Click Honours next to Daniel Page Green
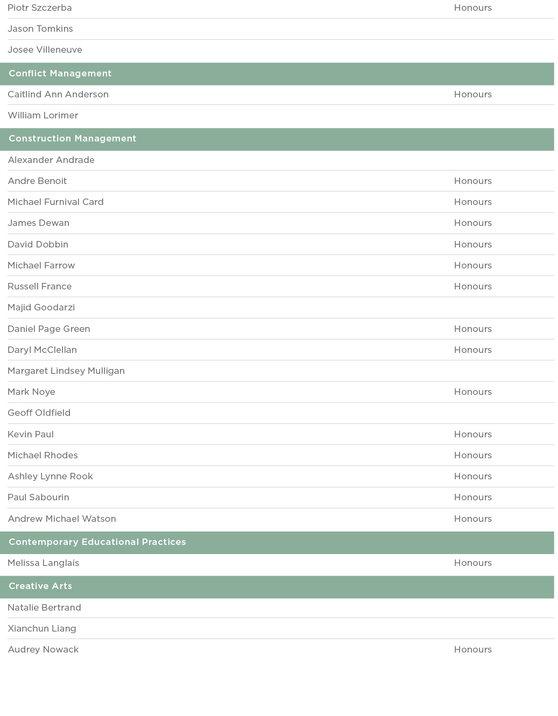The image size is (558, 716). click(472, 329)
